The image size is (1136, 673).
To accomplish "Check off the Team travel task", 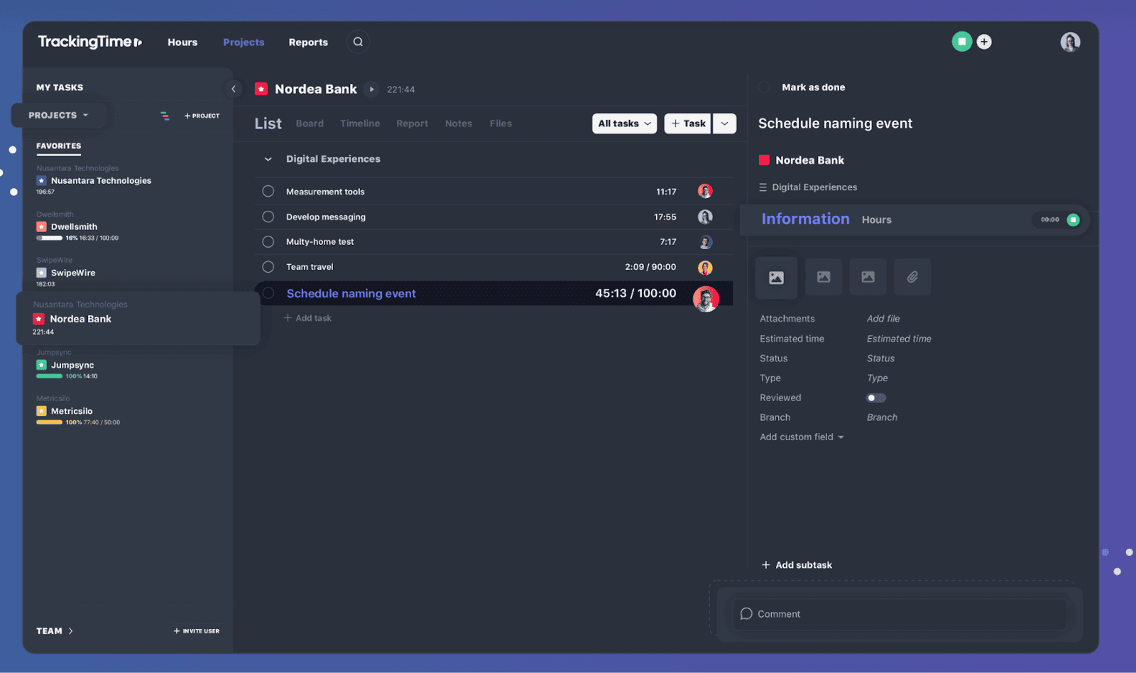I will pos(268,267).
